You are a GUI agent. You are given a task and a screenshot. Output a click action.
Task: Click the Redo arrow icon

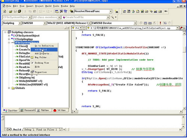pos(48,12)
